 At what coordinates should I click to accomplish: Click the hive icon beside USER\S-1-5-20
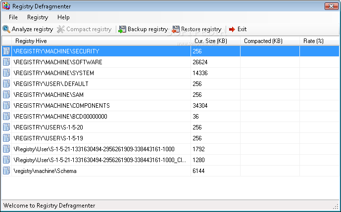click(6, 127)
